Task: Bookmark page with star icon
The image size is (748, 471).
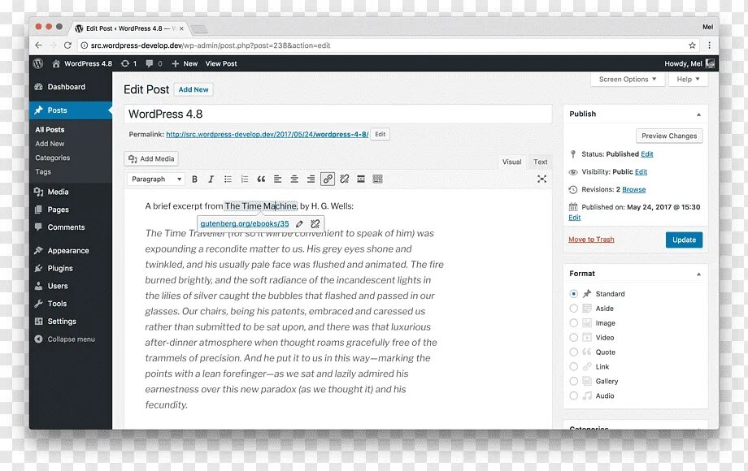Action: [692, 45]
